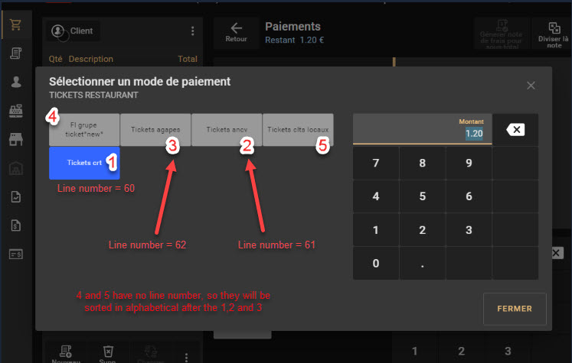Click the Description column header
572x363 pixels.
91,59
